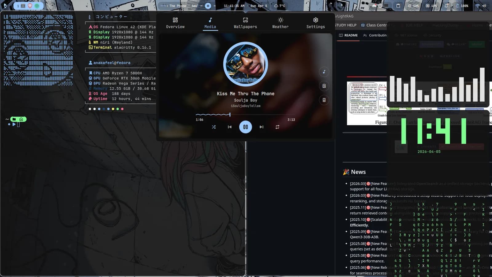Viewport: 492px width, 277px height.
Task: Select the Media tab
Action: tap(210, 23)
